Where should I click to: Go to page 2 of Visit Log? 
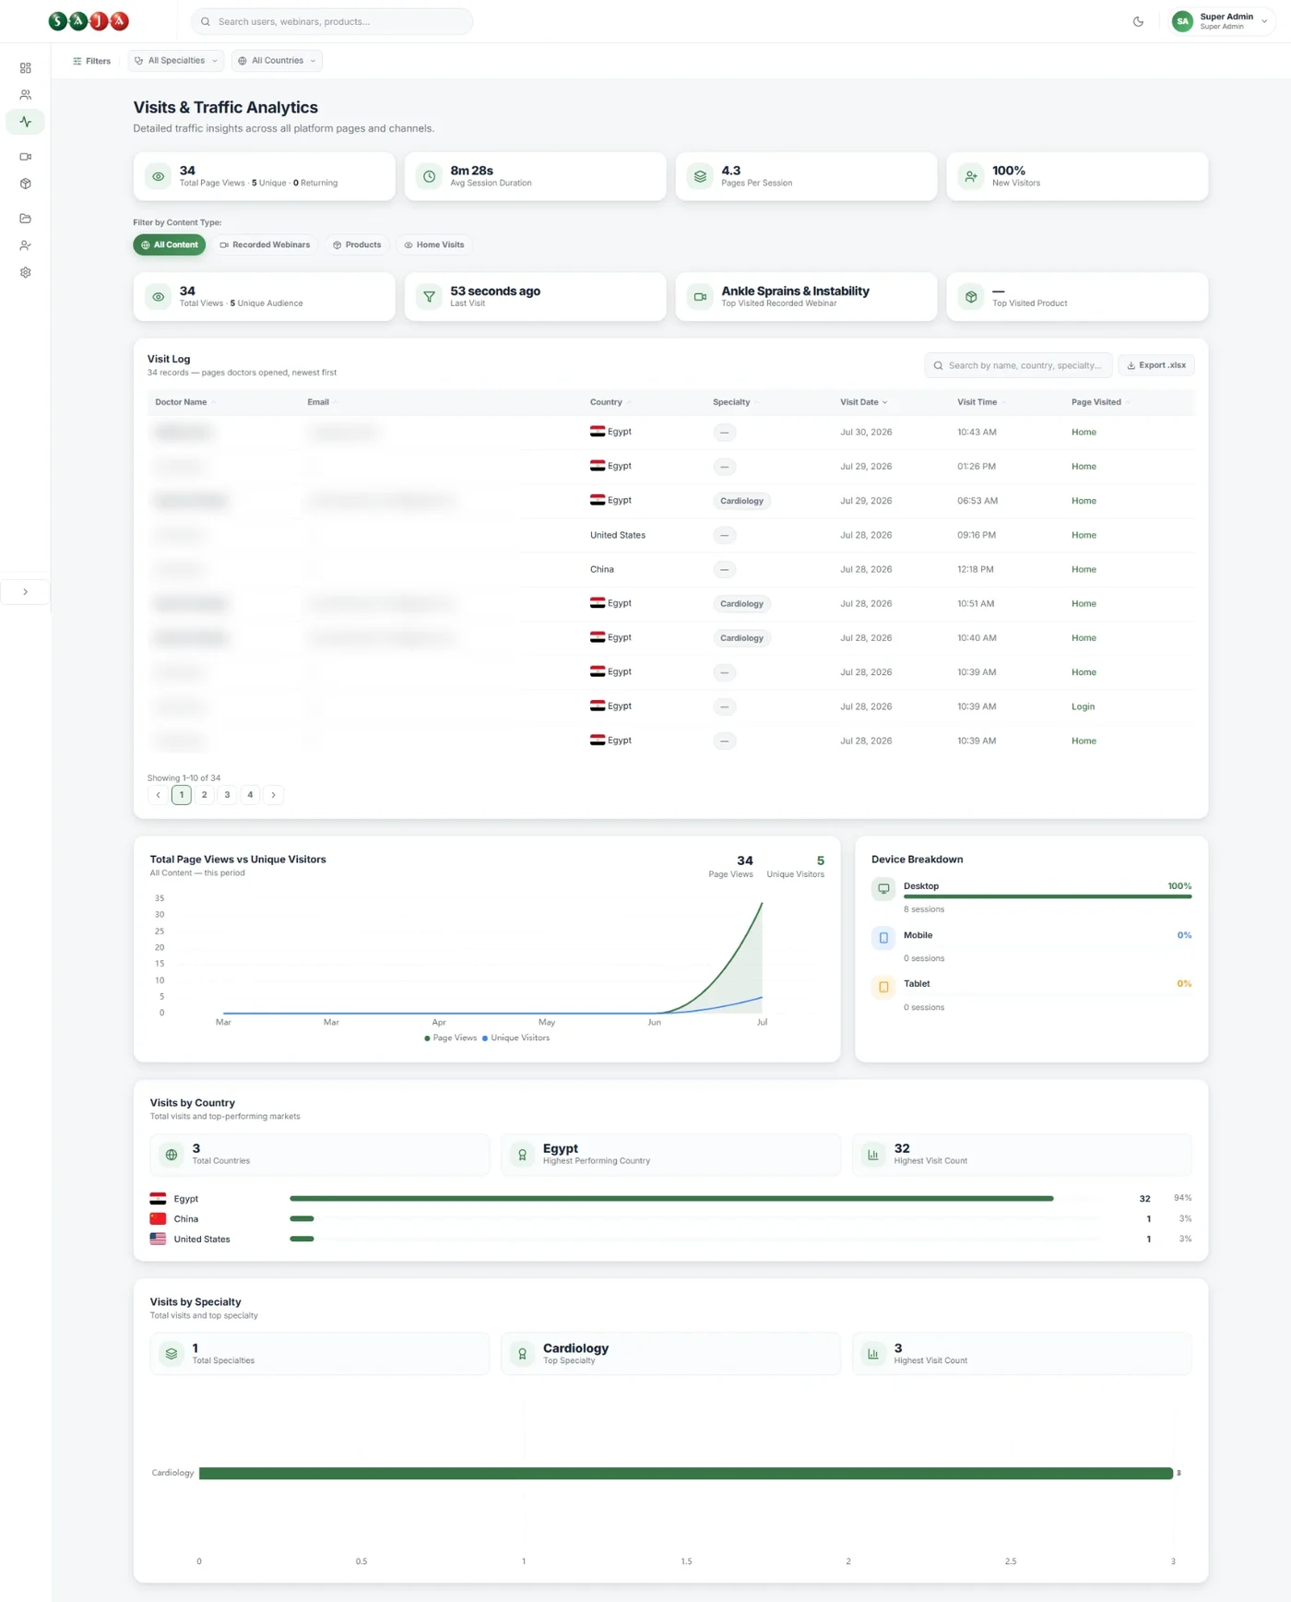coord(205,795)
